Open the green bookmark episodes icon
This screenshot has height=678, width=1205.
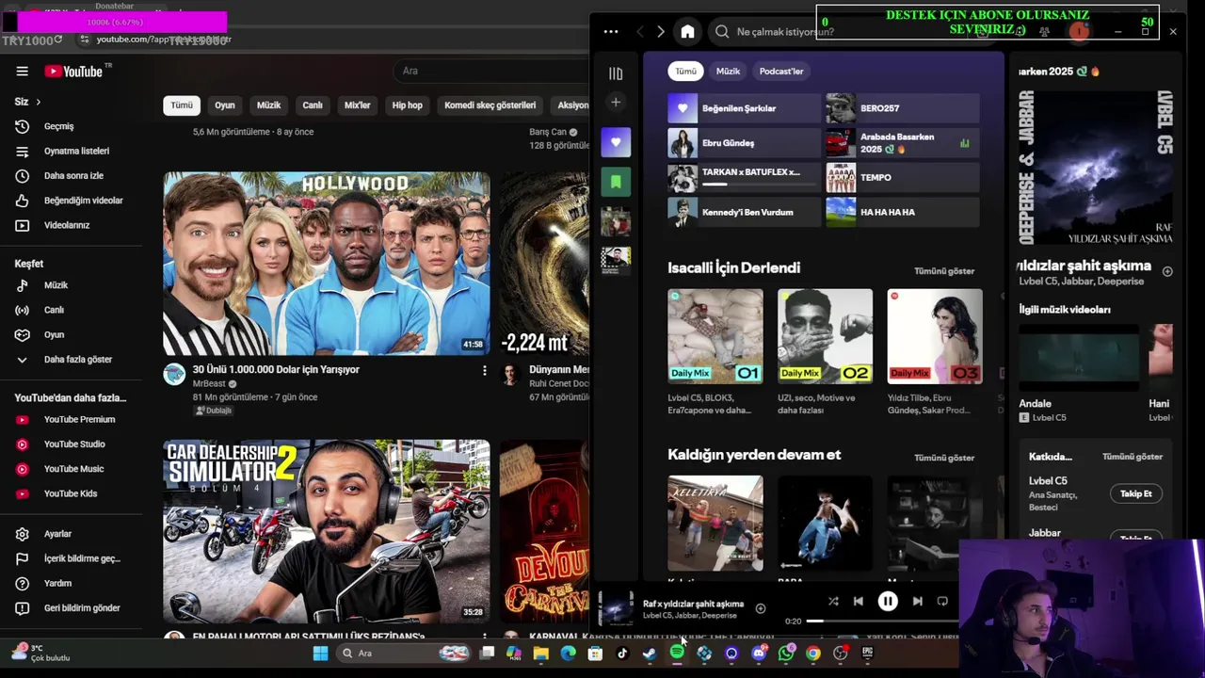616,182
